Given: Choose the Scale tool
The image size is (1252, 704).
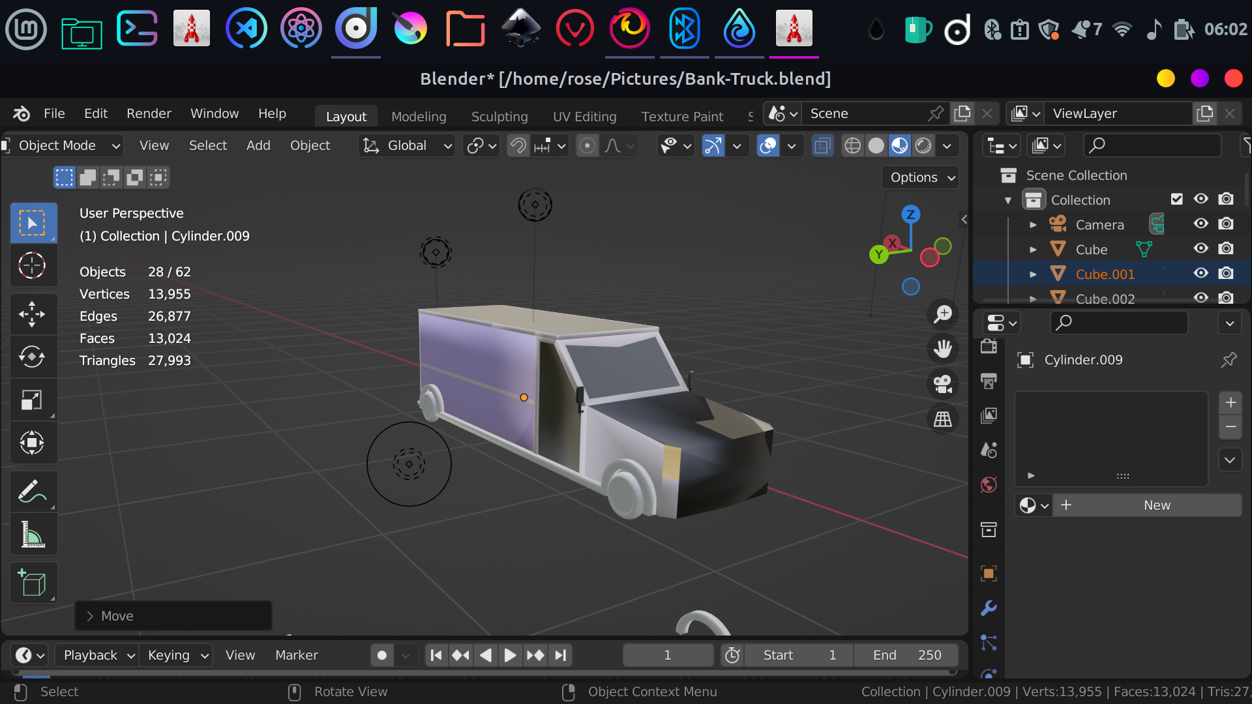Looking at the screenshot, I should 32,400.
